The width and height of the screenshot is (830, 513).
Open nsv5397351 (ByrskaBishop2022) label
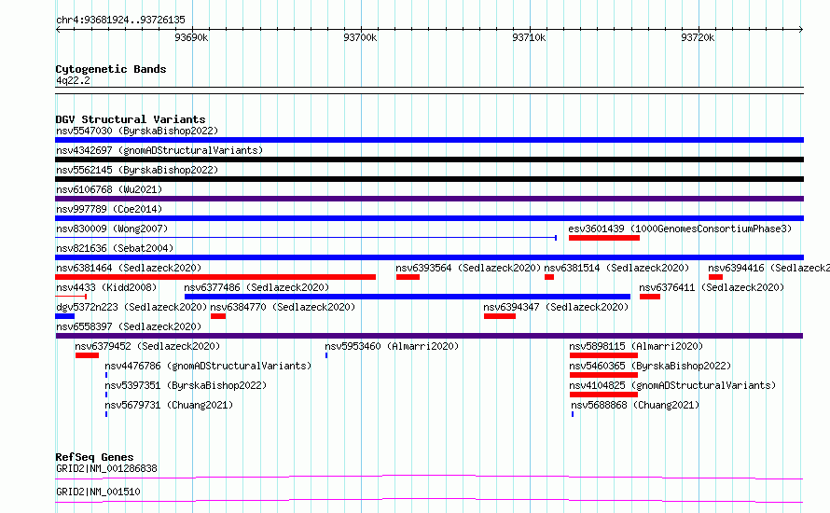186,385
